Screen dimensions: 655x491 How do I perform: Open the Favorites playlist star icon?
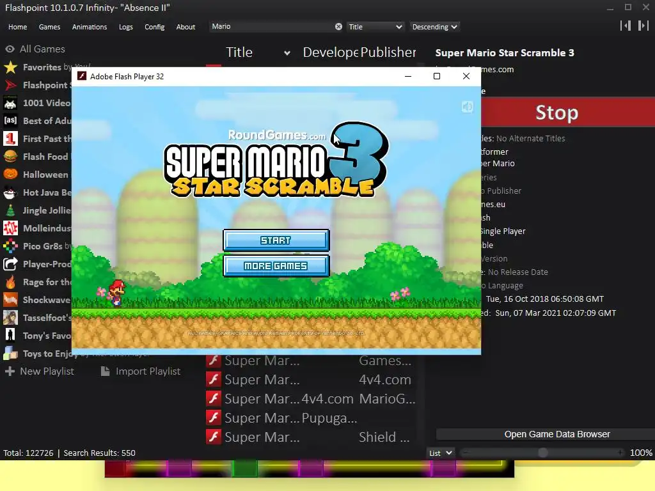10,67
